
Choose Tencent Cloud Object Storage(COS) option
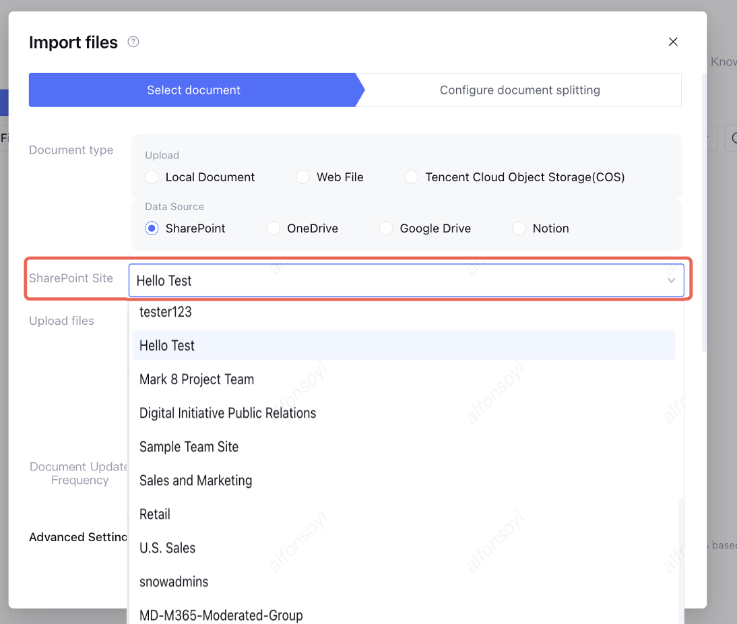coord(412,177)
